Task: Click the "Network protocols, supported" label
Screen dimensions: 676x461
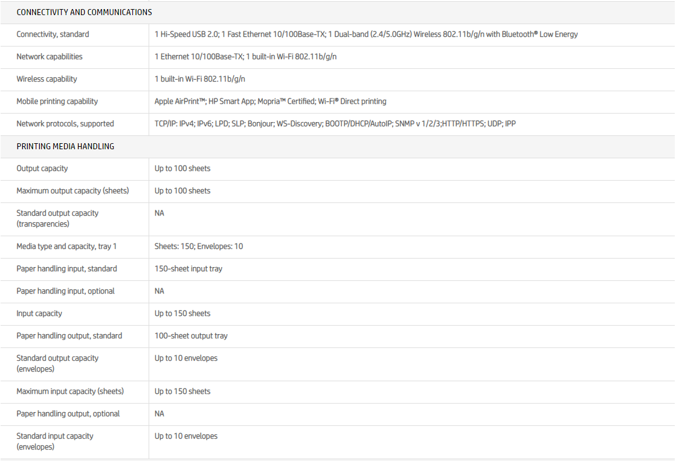Action: point(65,124)
